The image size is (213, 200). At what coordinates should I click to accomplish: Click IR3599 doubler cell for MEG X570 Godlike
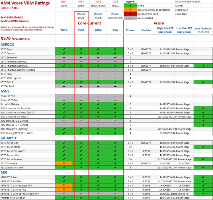146,181
